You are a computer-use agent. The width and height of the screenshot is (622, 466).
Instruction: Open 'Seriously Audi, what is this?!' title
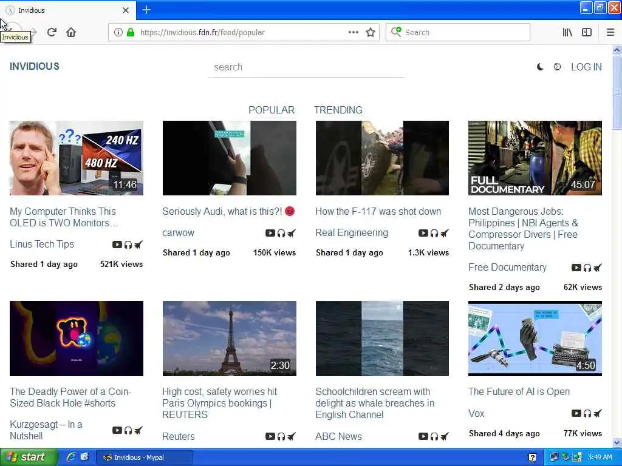(x=228, y=211)
